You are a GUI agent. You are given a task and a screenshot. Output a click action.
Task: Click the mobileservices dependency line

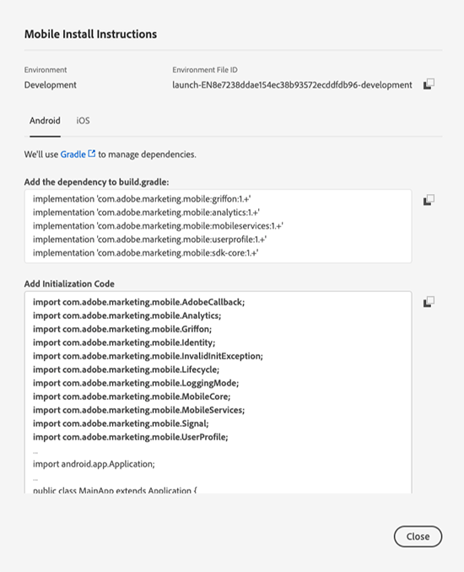158,226
